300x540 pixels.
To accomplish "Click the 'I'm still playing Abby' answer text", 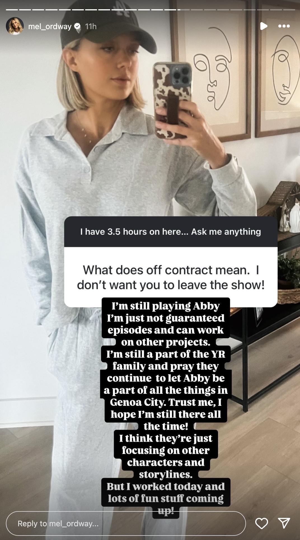I will (x=166, y=306).
